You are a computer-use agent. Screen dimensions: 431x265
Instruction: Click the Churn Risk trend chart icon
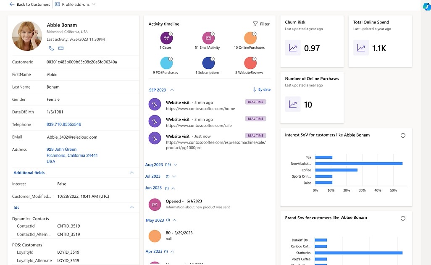[x=293, y=48]
